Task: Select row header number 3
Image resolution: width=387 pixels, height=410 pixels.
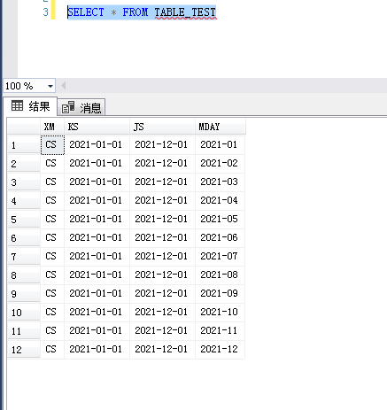Action: [24, 182]
